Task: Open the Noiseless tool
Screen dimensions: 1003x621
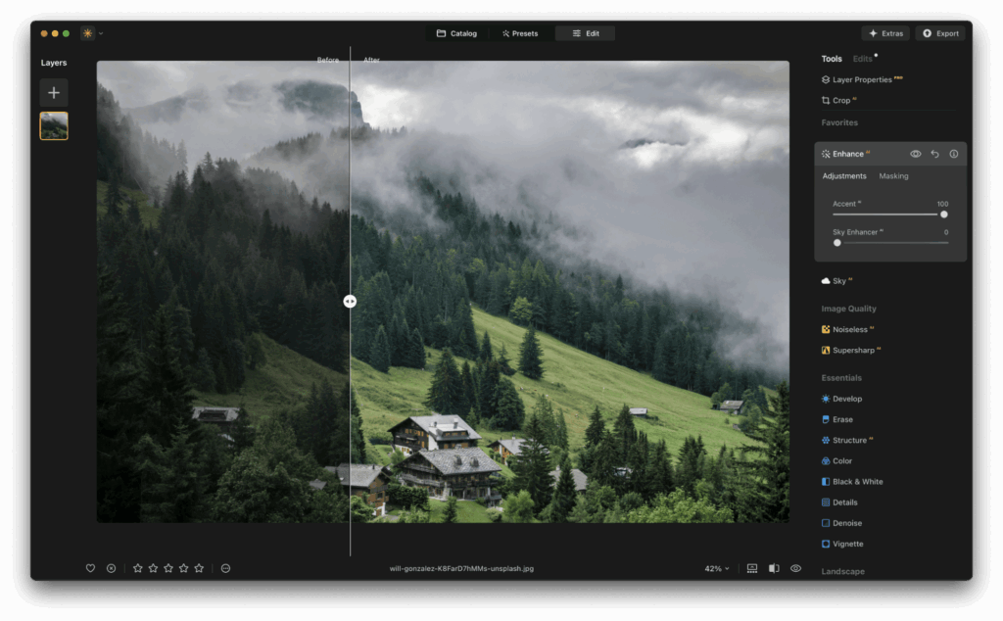Action: (x=850, y=329)
